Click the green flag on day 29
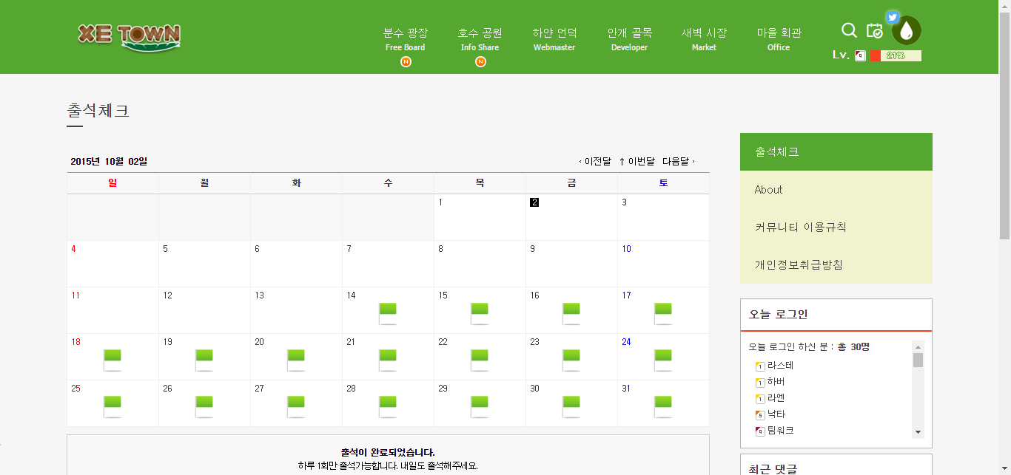Image resolution: width=1011 pixels, height=475 pixels. coord(480,406)
